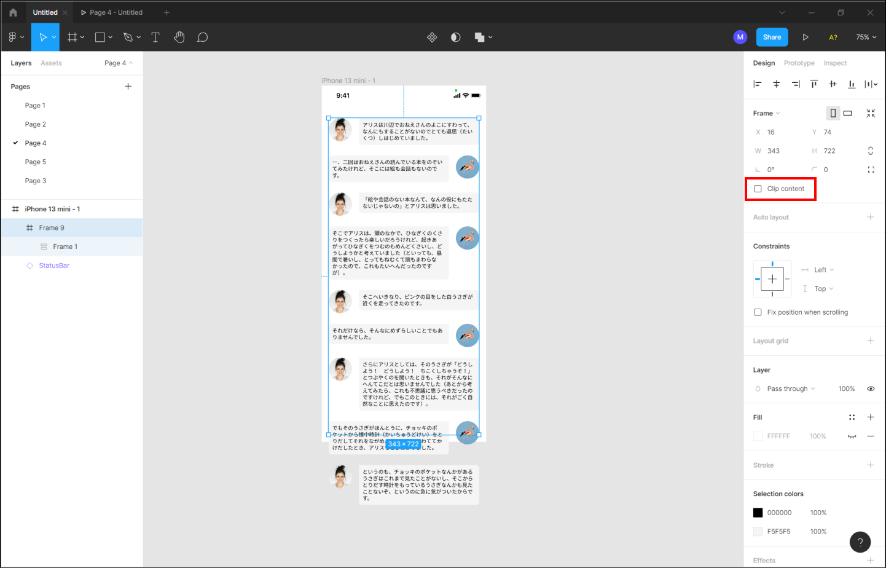
Task: Open the 75% zoom dropdown
Action: point(866,37)
